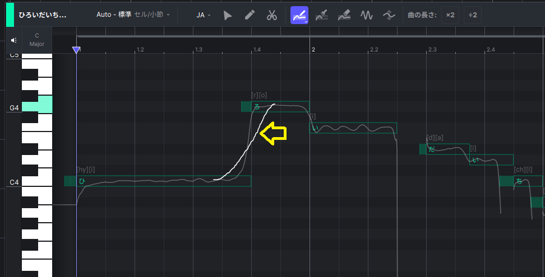The width and height of the screenshot is (545, 277).
Task: Select the scissors split tool
Action: tap(272, 15)
